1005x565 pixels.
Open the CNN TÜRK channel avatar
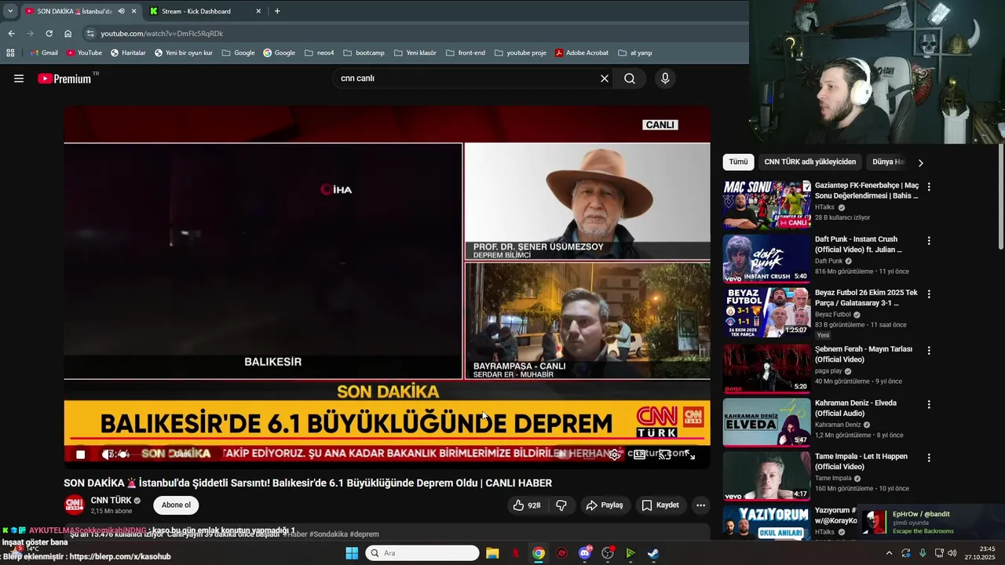pos(74,505)
